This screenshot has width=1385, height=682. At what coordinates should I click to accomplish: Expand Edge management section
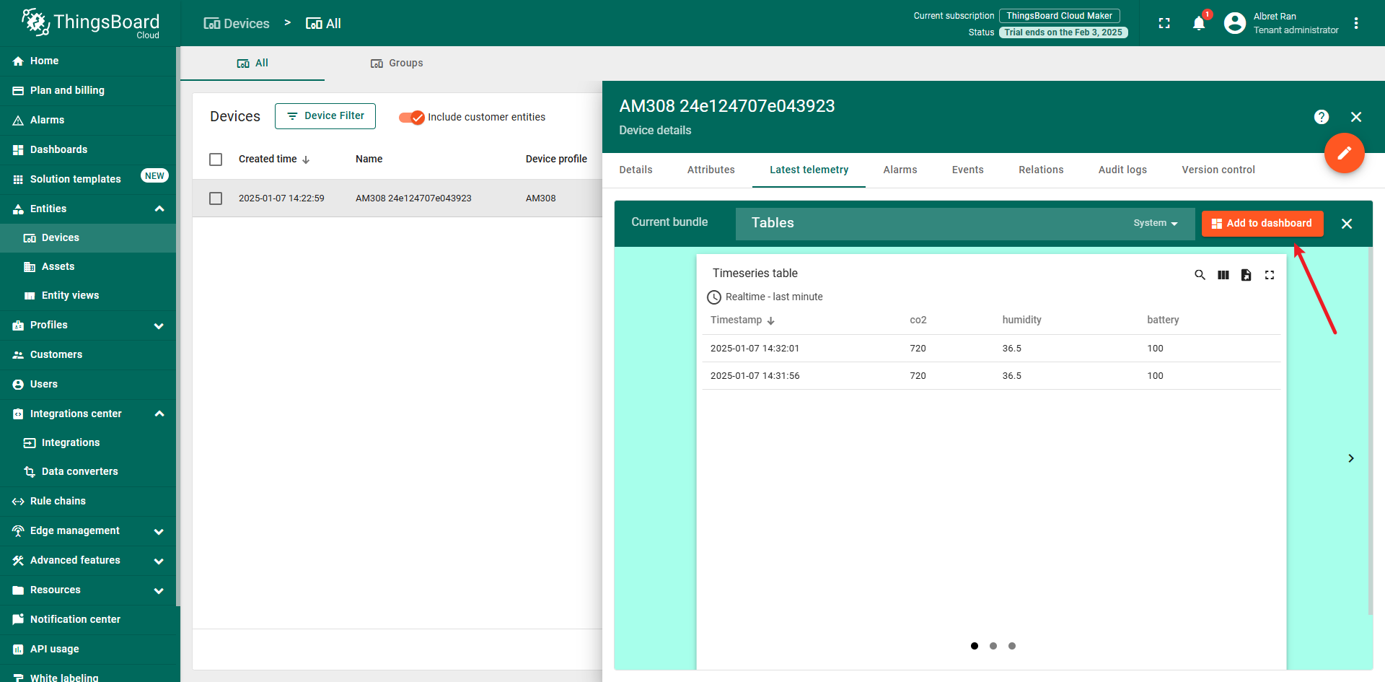pos(159,531)
